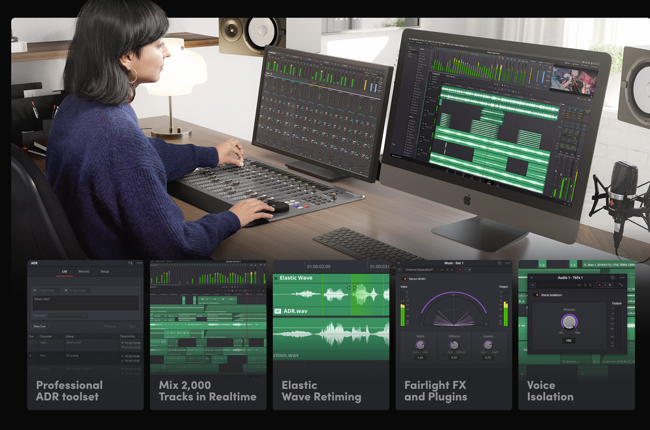Screen dimensions: 650x430
Task: Click the Voice Isolation Amount knob
Action: [569, 322]
